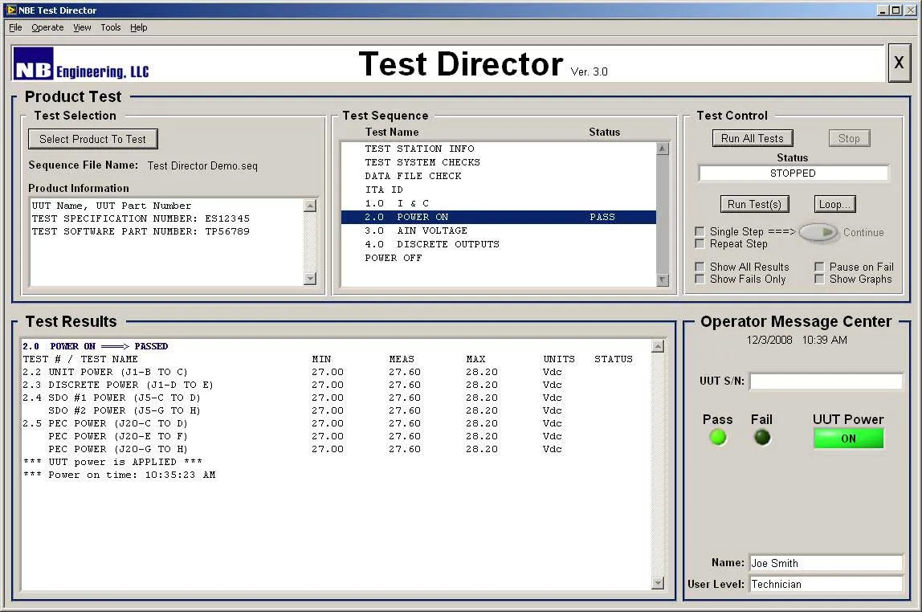
Task: Tick the Pause on Fail checkbox
Action: (x=819, y=267)
